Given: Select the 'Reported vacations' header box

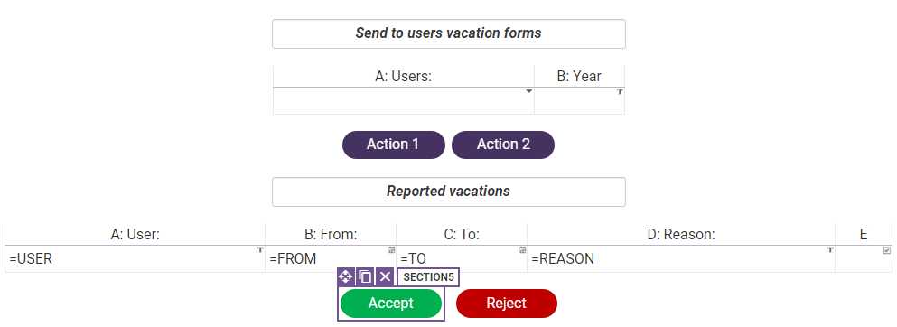Looking at the screenshot, I should [448, 192].
